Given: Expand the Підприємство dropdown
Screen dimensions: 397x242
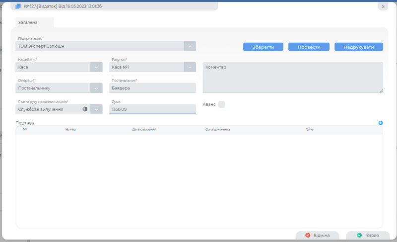Looking at the screenshot, I should click(x=190, y=46).
